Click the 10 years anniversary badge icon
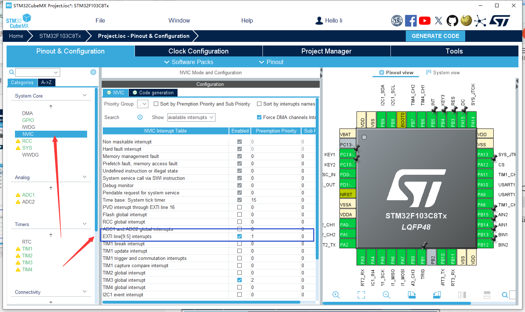The image size is (525, 312). coord(397,21)
